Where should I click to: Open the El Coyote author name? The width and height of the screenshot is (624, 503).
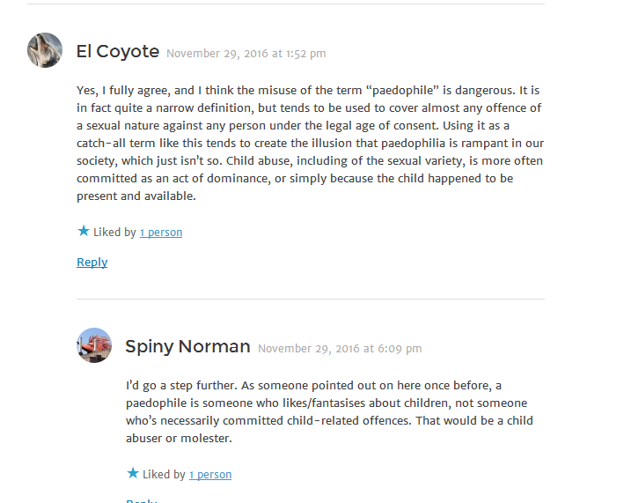point(118,51)
